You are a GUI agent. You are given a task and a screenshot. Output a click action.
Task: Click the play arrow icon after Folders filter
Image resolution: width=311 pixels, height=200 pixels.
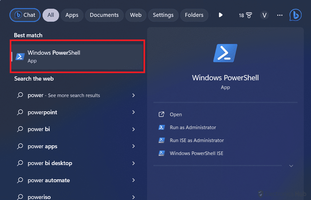coord(220,15)
